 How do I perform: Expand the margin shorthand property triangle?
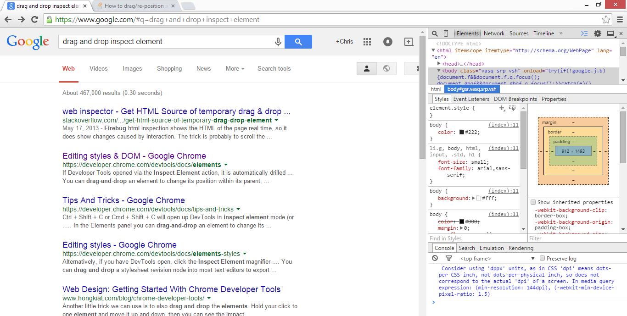coord(460,228)
